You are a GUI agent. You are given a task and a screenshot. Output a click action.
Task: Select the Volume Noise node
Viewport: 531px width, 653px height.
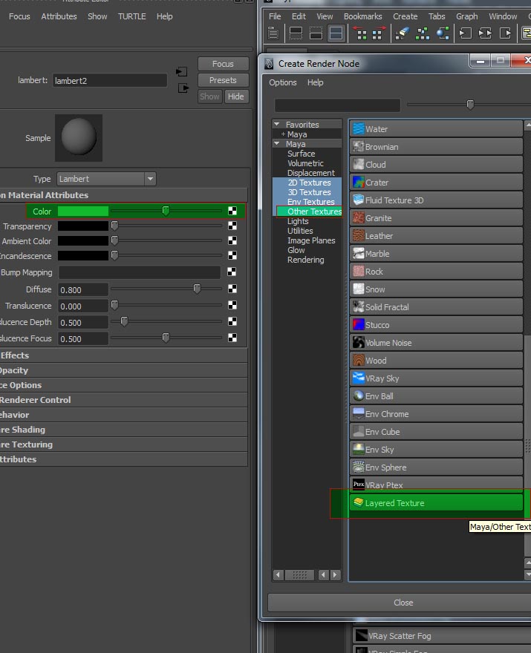[x=436, y=343]
